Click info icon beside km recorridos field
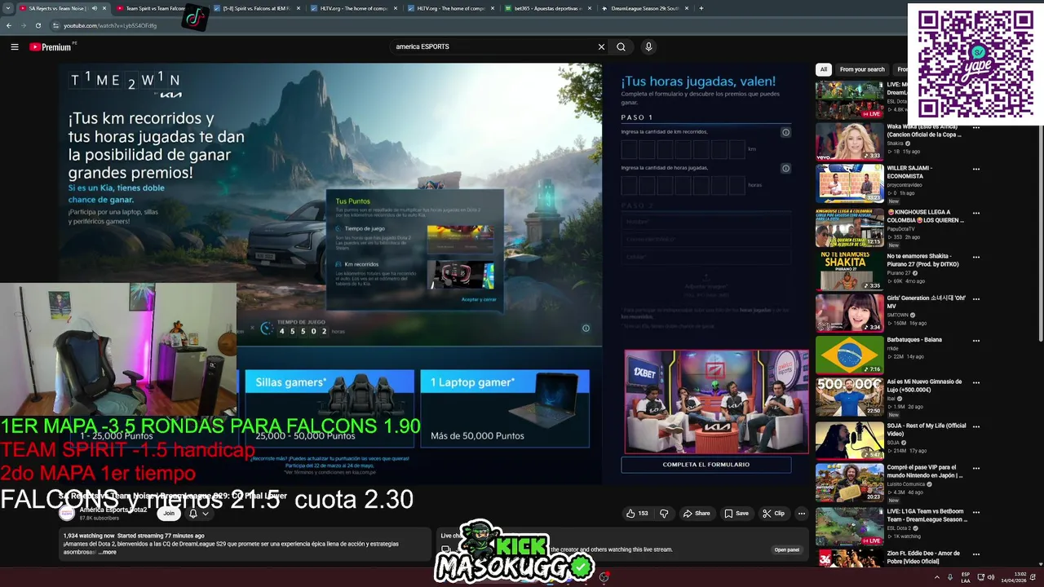This screenshot has height=587, width=1044. (x=785, y=132)
